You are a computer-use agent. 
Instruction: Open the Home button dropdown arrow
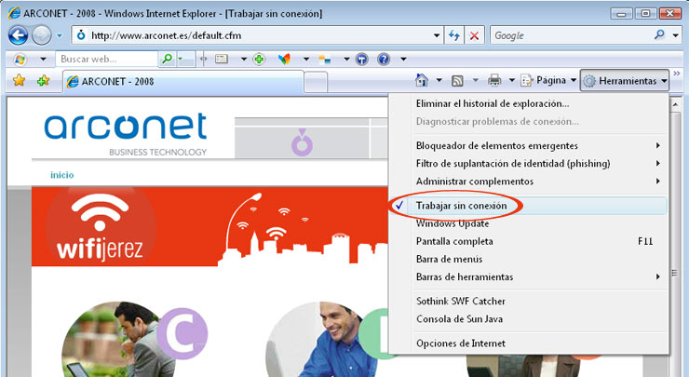pyautogui.click(x=439, y=80)
